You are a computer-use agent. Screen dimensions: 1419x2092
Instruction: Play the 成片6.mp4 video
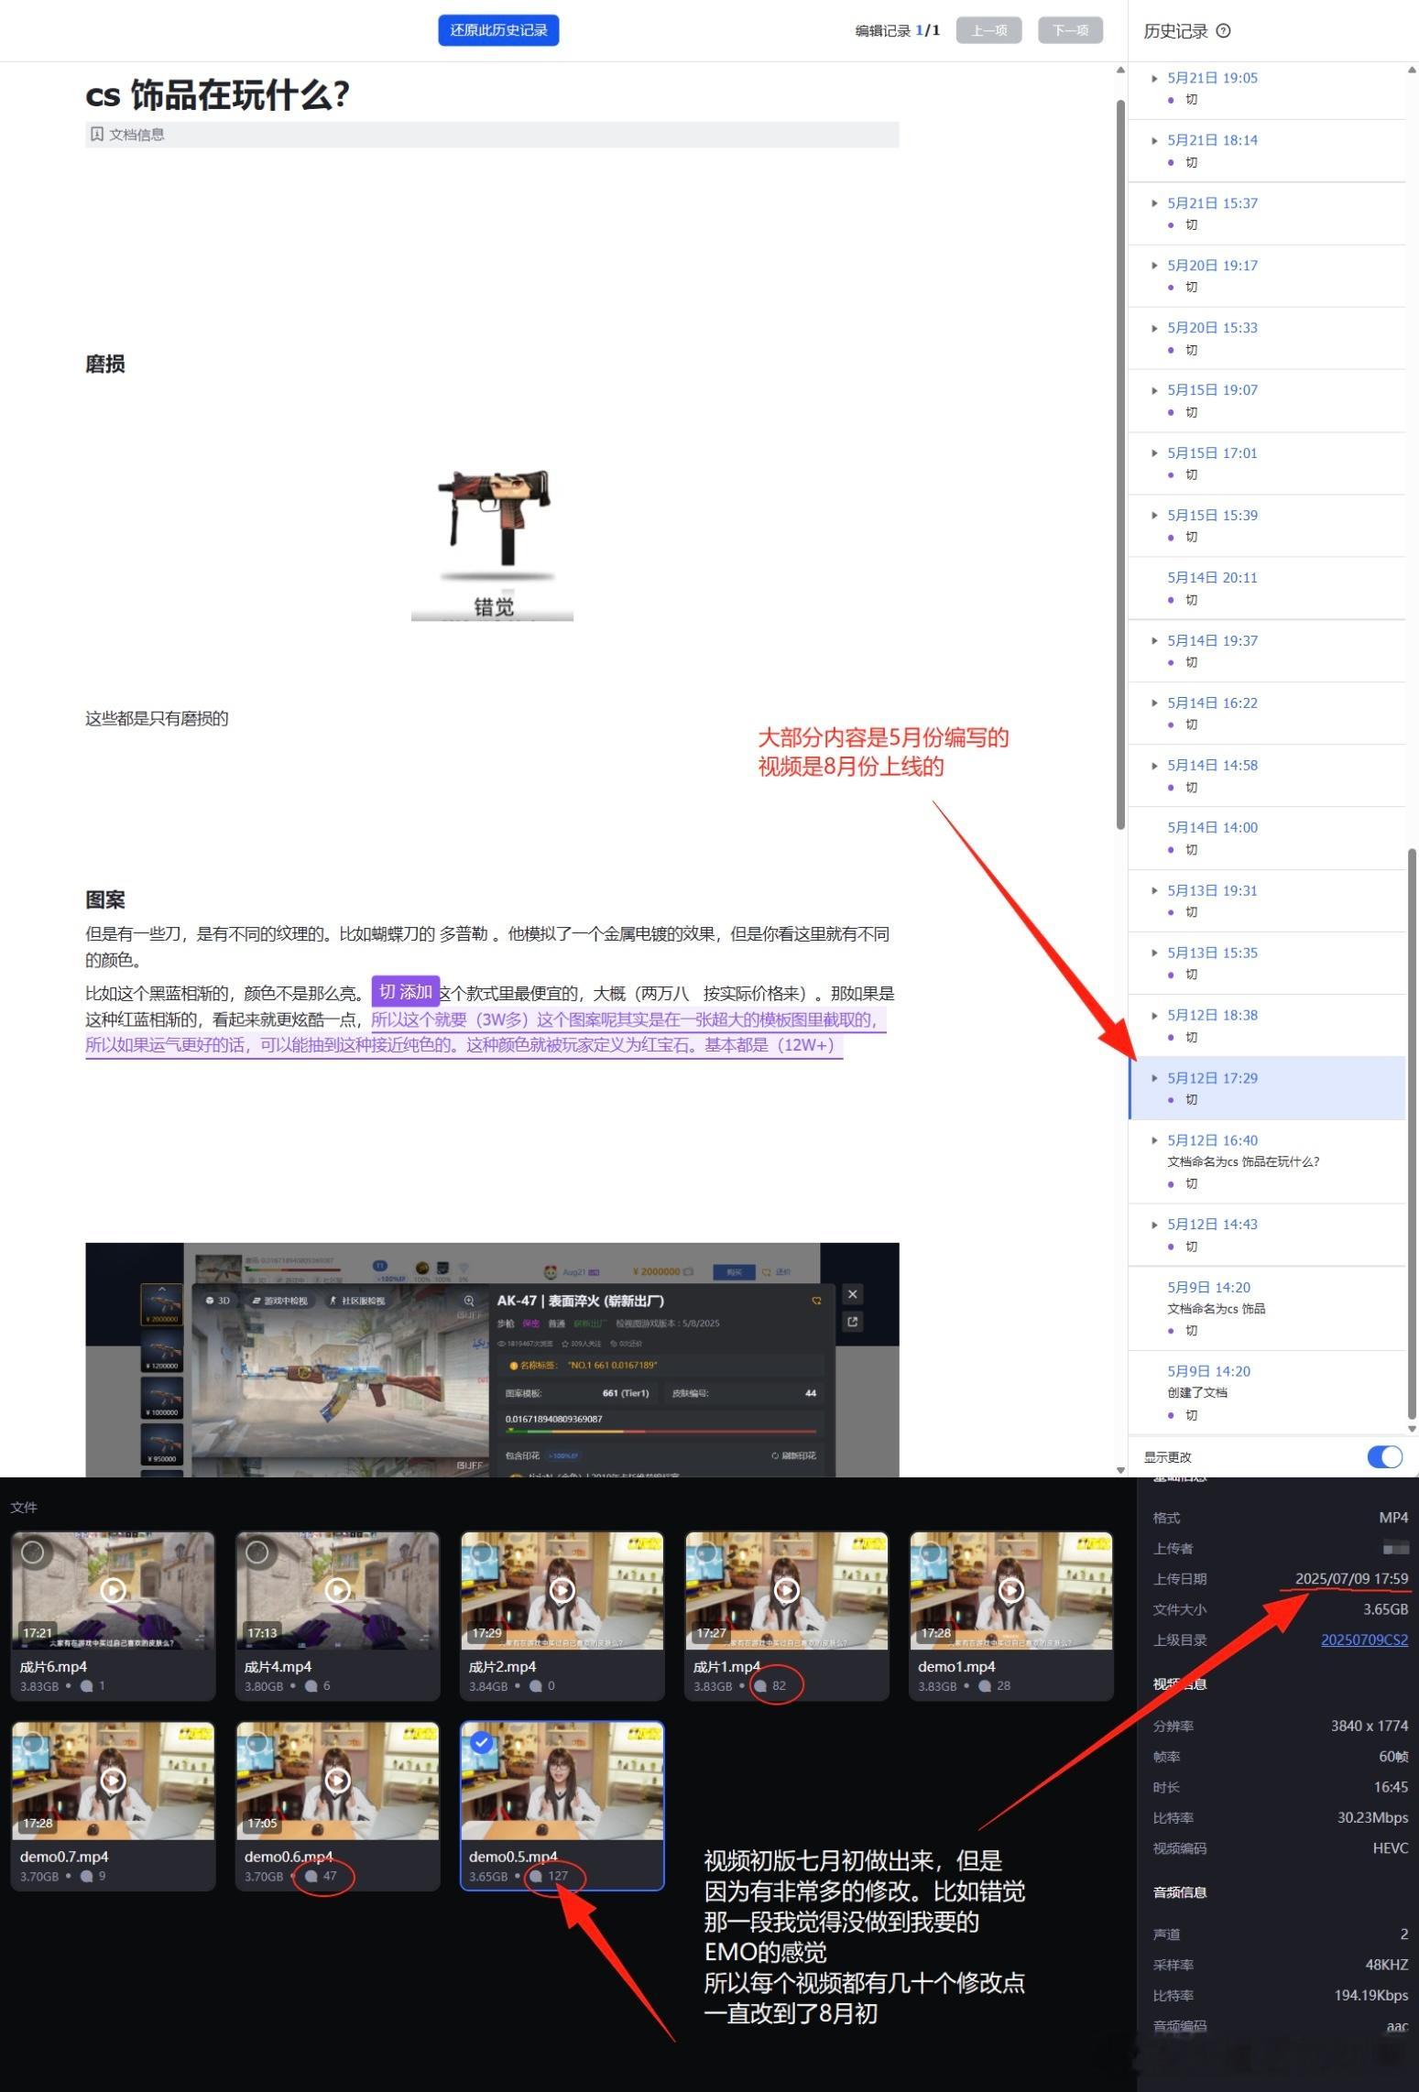(114, 1590)
